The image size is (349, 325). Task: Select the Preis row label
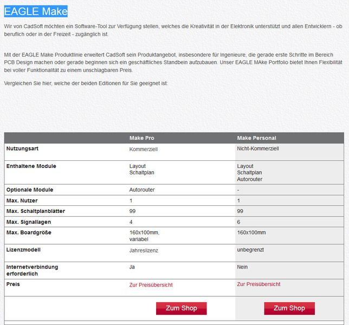pos(13,284)
